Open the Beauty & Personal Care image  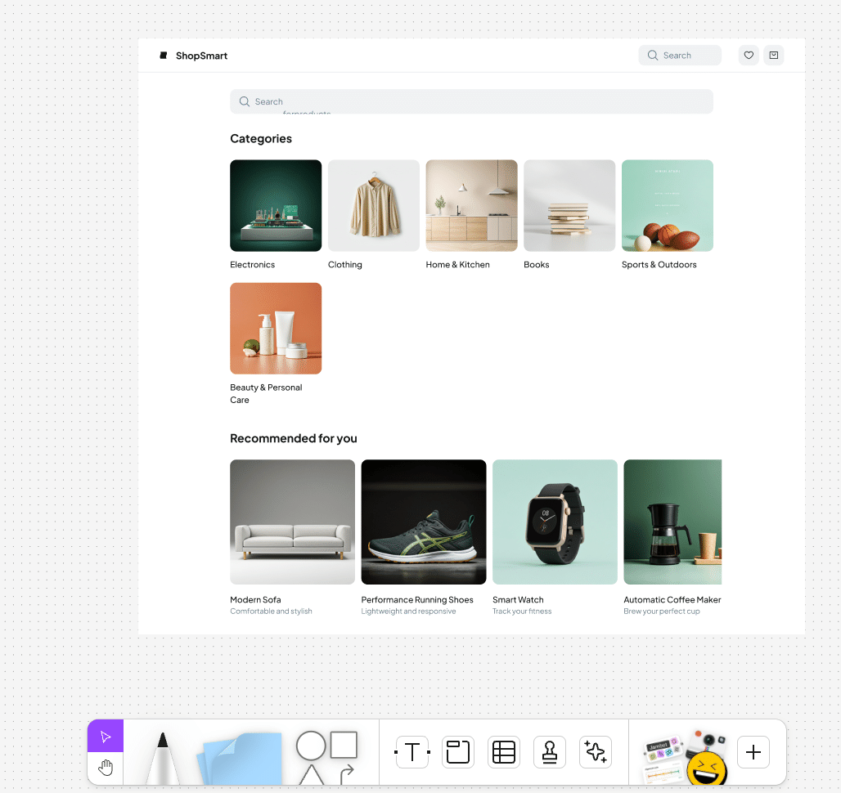point(276,329)
